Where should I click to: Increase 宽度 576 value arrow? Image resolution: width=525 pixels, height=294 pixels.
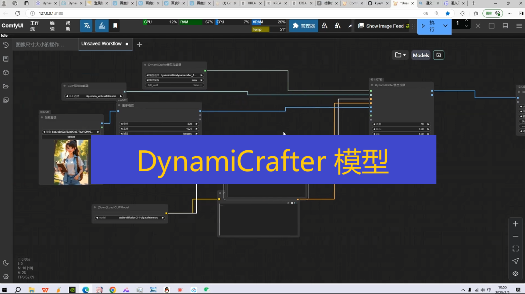click(x=197, y=124)
